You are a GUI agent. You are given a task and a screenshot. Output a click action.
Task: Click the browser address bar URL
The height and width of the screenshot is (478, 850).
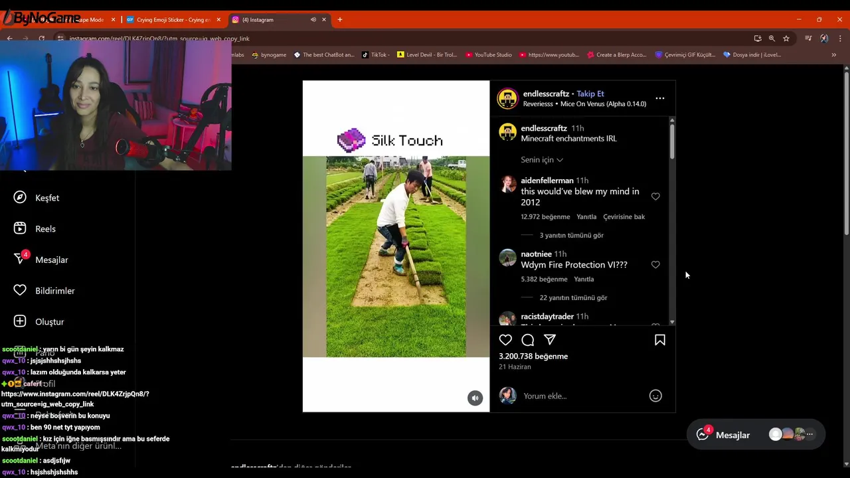coord(159,39)
